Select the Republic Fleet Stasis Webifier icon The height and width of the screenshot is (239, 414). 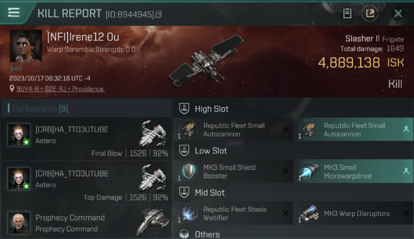point(188,213)
